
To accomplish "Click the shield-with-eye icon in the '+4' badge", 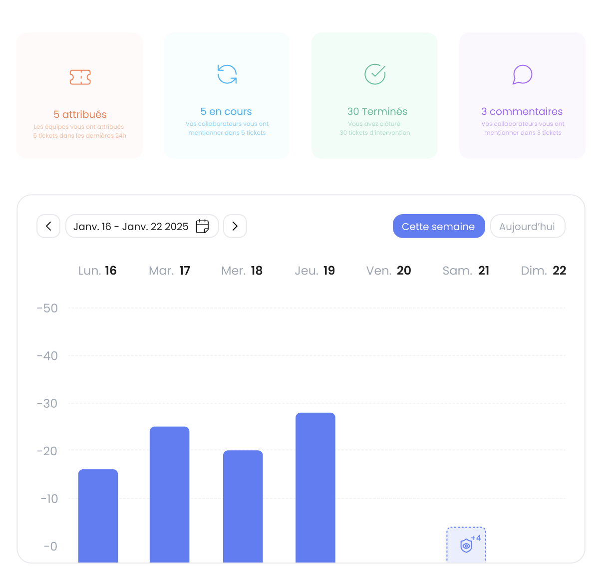I will click(466, 547).
